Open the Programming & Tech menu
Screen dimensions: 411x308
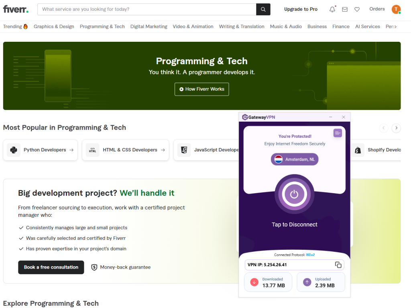[x=102, y=27]
